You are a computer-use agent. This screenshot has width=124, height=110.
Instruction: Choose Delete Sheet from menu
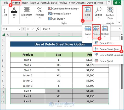pos(106,61)
